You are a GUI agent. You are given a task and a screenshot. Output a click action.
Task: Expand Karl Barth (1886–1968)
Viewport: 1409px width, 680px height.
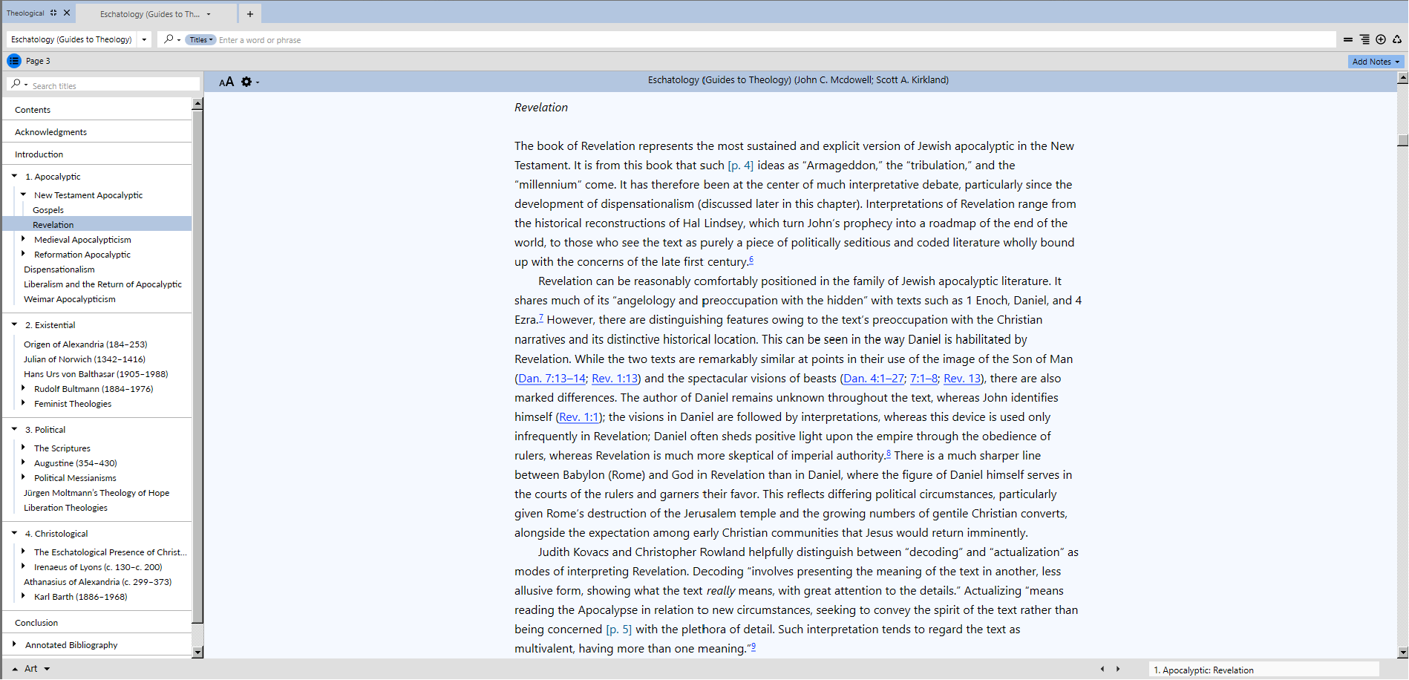23,596
